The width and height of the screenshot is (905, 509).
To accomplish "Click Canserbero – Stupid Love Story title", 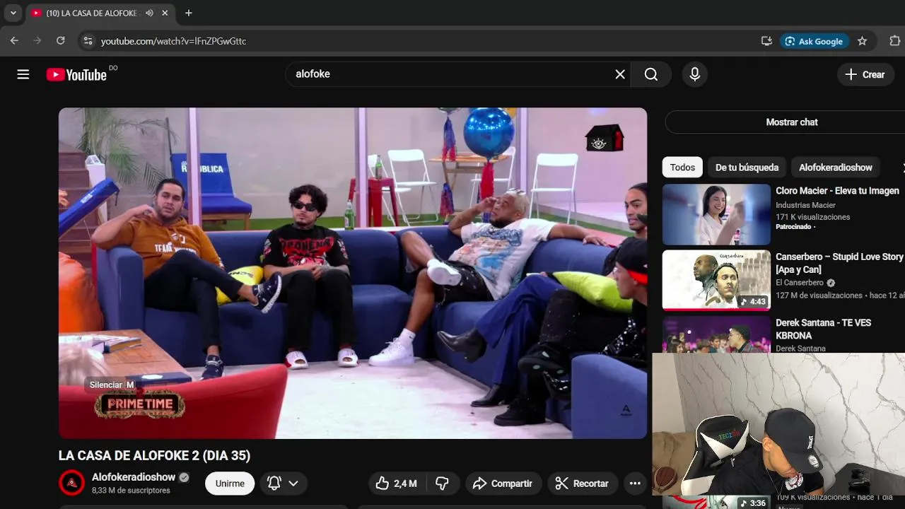I will point(839,263).
